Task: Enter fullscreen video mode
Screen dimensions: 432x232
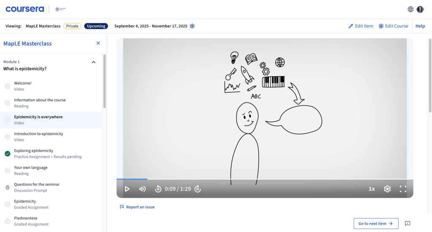Action: point(403,189)
